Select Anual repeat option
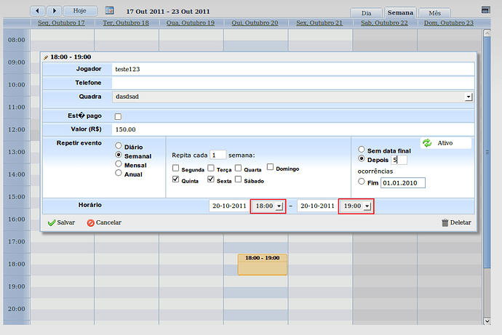 pos(119,173)
